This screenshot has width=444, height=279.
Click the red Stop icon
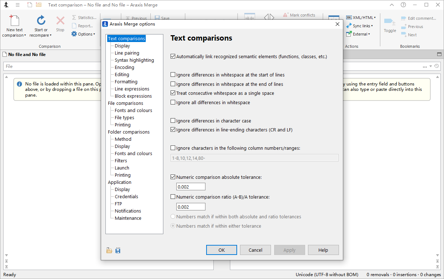[60, 21]
